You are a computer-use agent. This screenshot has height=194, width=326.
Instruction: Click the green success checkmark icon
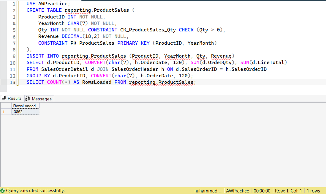pos(2,191)
